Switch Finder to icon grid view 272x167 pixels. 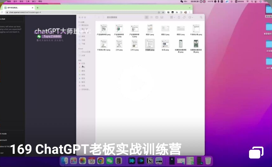147,17
